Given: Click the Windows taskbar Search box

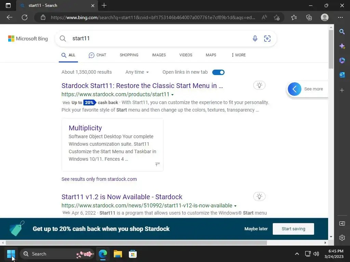Looking at the screenshot, I should [57, 254].
